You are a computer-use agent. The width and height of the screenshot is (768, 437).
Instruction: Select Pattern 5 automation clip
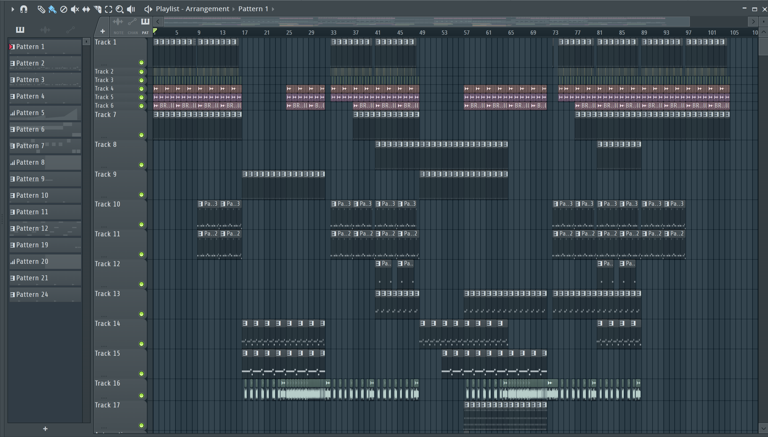tap(45, 113)
